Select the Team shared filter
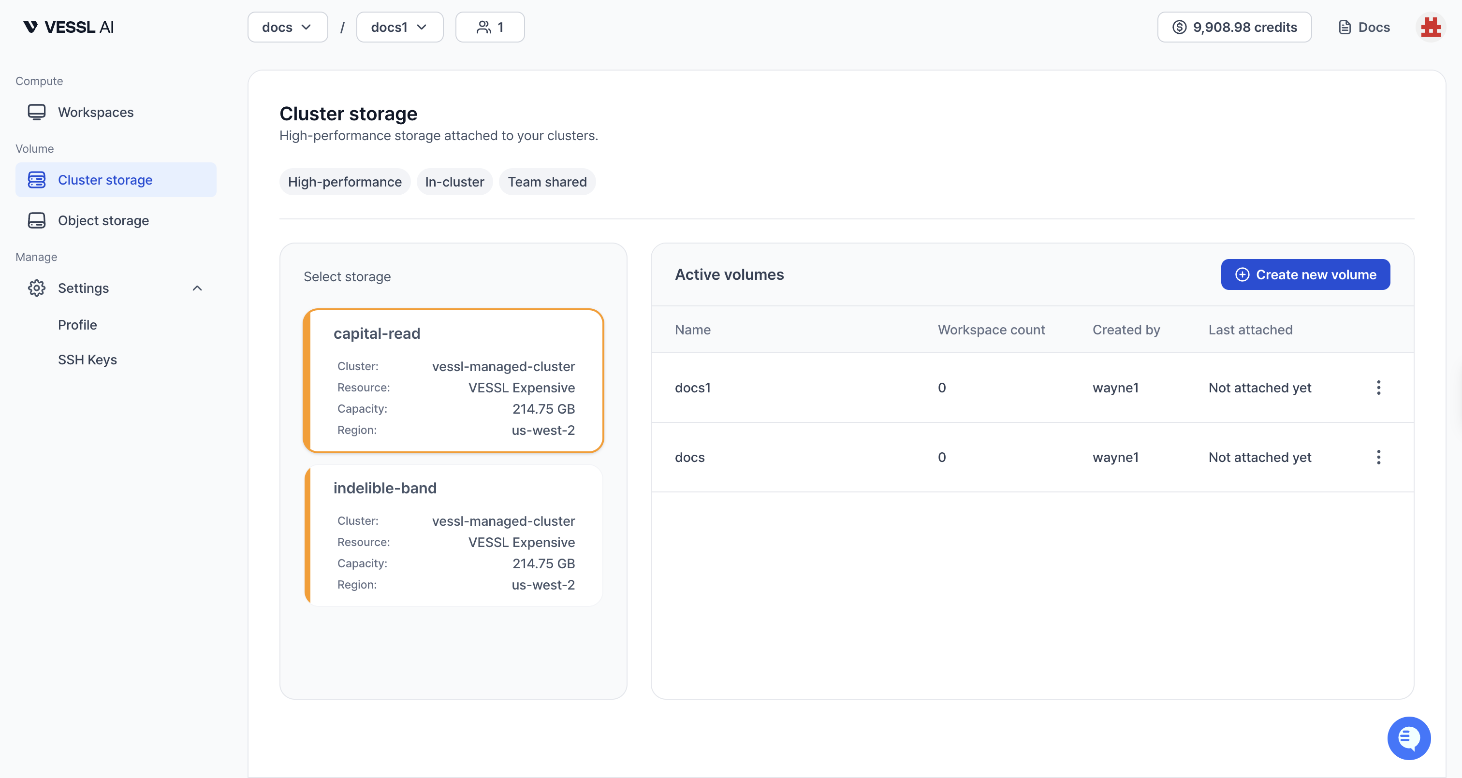Screen dimensions: 1462x778 click(x=547, y=182)
